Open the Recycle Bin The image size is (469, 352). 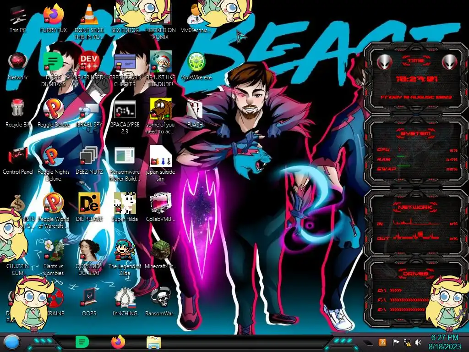[x=18, y=113]
